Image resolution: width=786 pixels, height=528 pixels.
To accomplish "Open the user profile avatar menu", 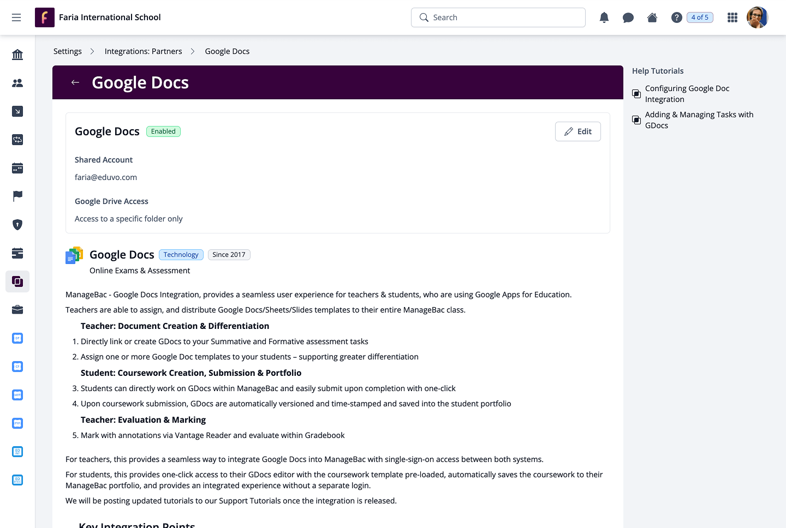I will click(x=757, y=17).
